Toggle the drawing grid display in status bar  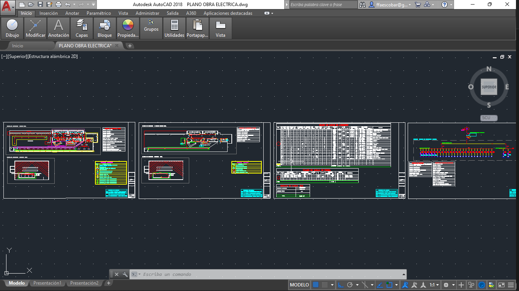coord(315,285)
